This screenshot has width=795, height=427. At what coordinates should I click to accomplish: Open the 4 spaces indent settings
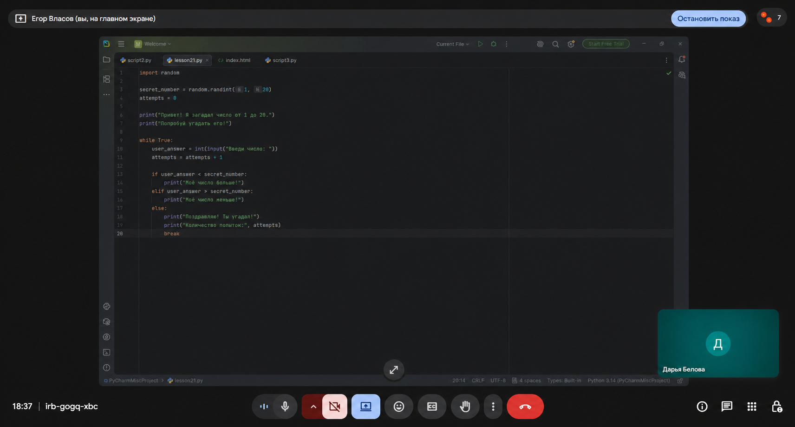click(527, 381)
